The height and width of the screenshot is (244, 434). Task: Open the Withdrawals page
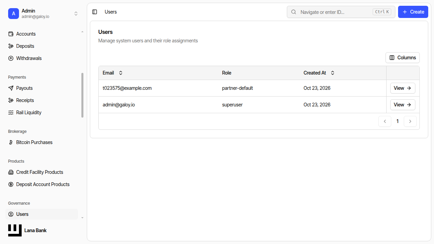(x=42, y=58)
